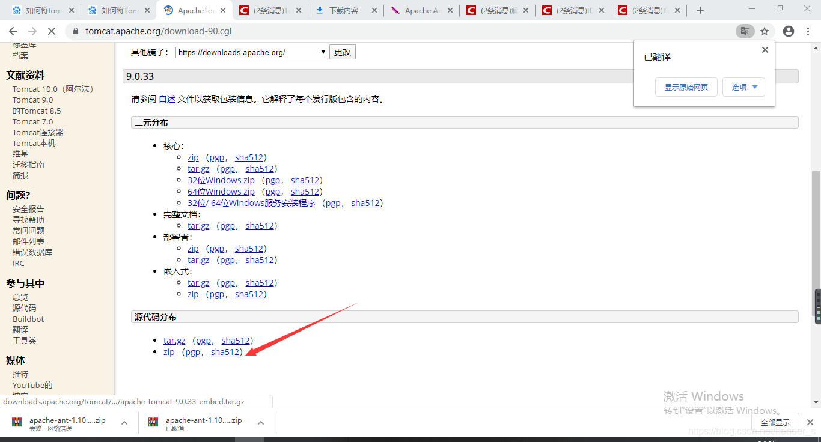
Task: Stop loading the page
Action: (52, 31)
